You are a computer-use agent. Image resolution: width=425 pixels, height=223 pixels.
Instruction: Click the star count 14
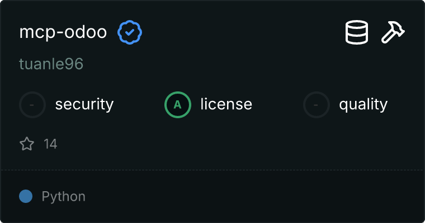[x=50, y=144]
